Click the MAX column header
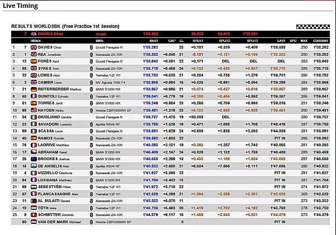The height and width of the screenshot is (235, 336). (x=304, y=41)
